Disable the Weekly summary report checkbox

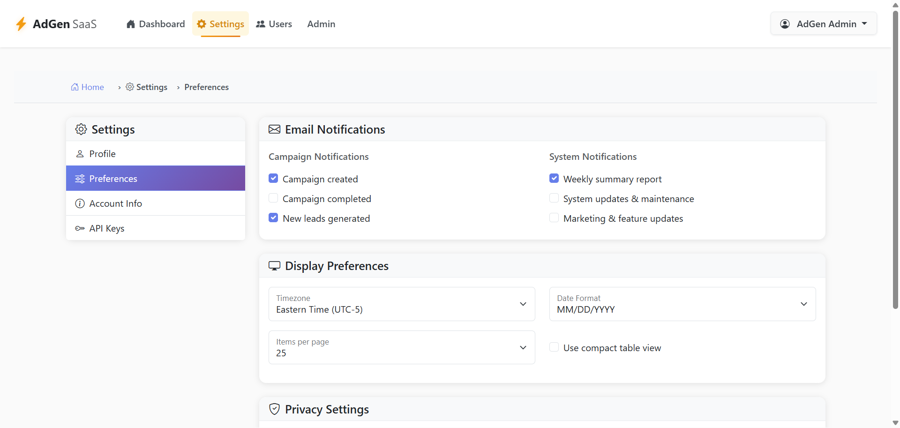point(554,178)
